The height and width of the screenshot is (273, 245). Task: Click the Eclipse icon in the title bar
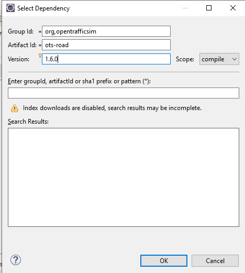[10, 8]
